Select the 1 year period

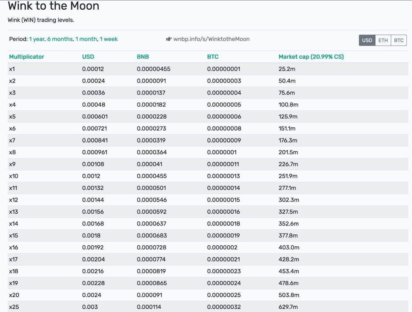[x=37, y=39]
